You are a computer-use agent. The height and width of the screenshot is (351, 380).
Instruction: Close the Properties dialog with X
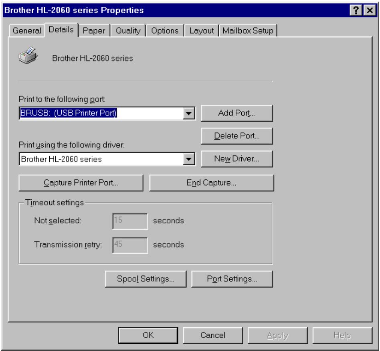[x=370, y=10]
